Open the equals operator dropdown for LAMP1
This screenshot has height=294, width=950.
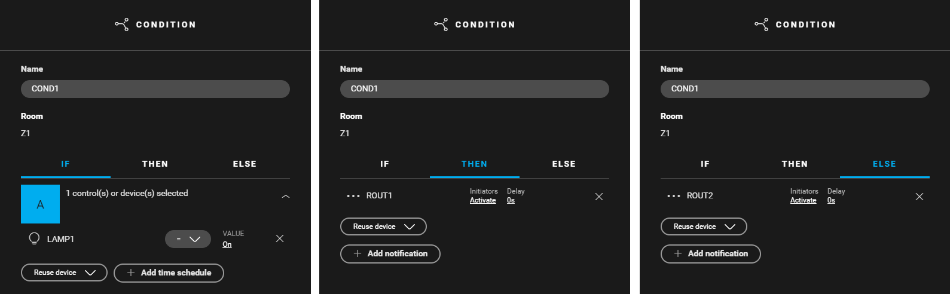(188, 239)
